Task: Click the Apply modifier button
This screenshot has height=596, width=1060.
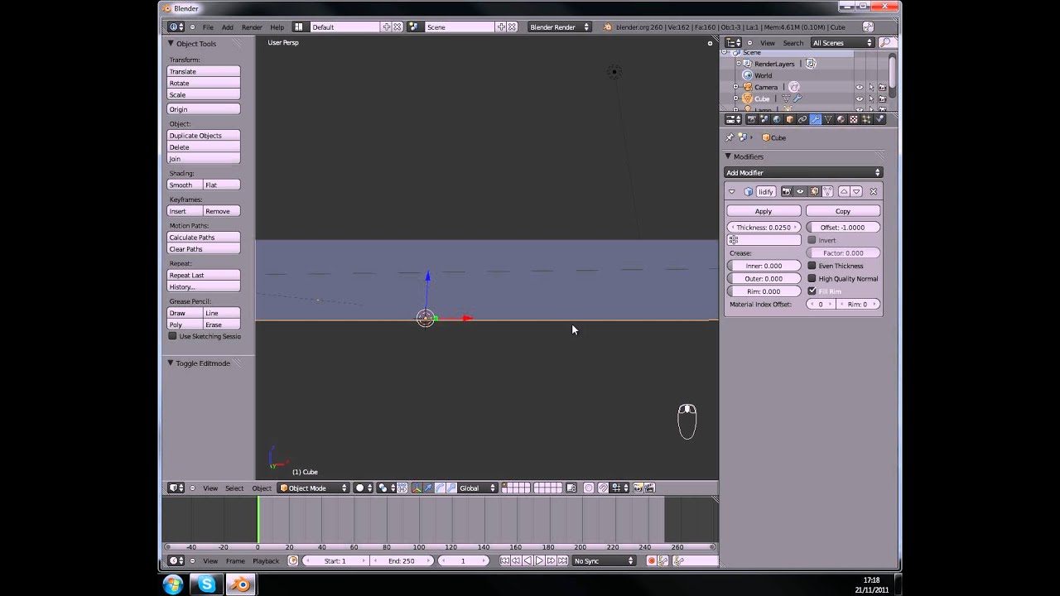Action: (x=764, y=211)
